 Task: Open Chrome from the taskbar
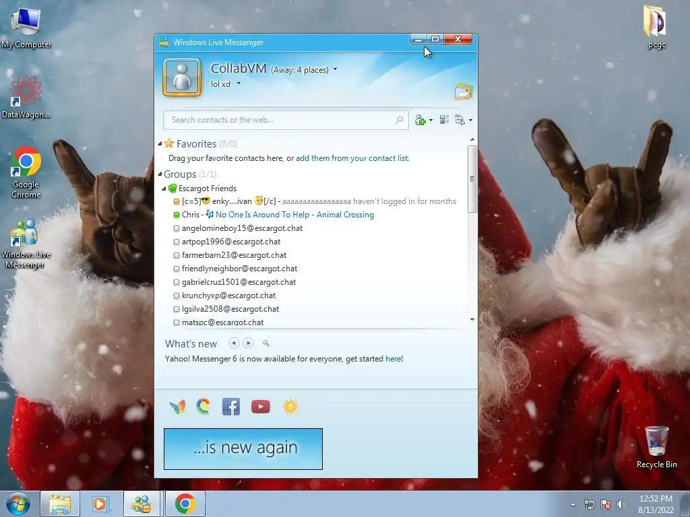click(x=185, y=504)
